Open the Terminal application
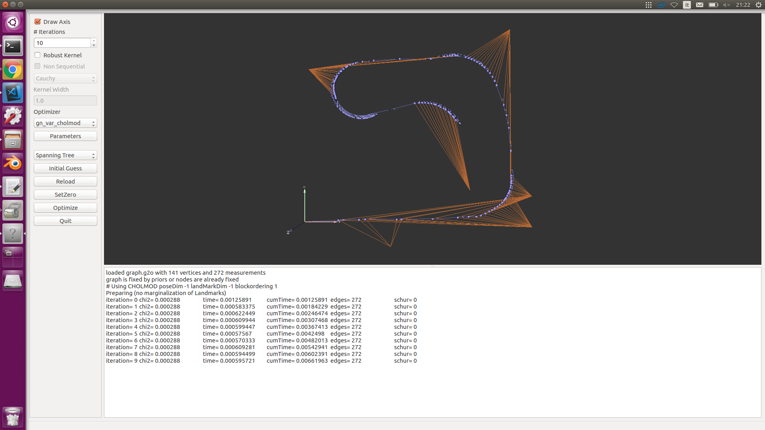Screen dimensions: 765x430 pyautogui.click(x=13, y=46)
